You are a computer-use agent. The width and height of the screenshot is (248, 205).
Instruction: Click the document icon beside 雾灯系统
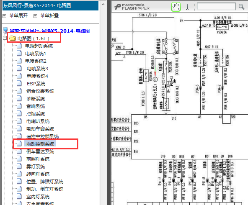(x=19, y=166)
